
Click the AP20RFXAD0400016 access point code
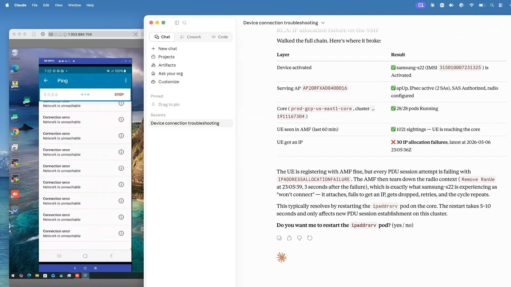(325, 88)
